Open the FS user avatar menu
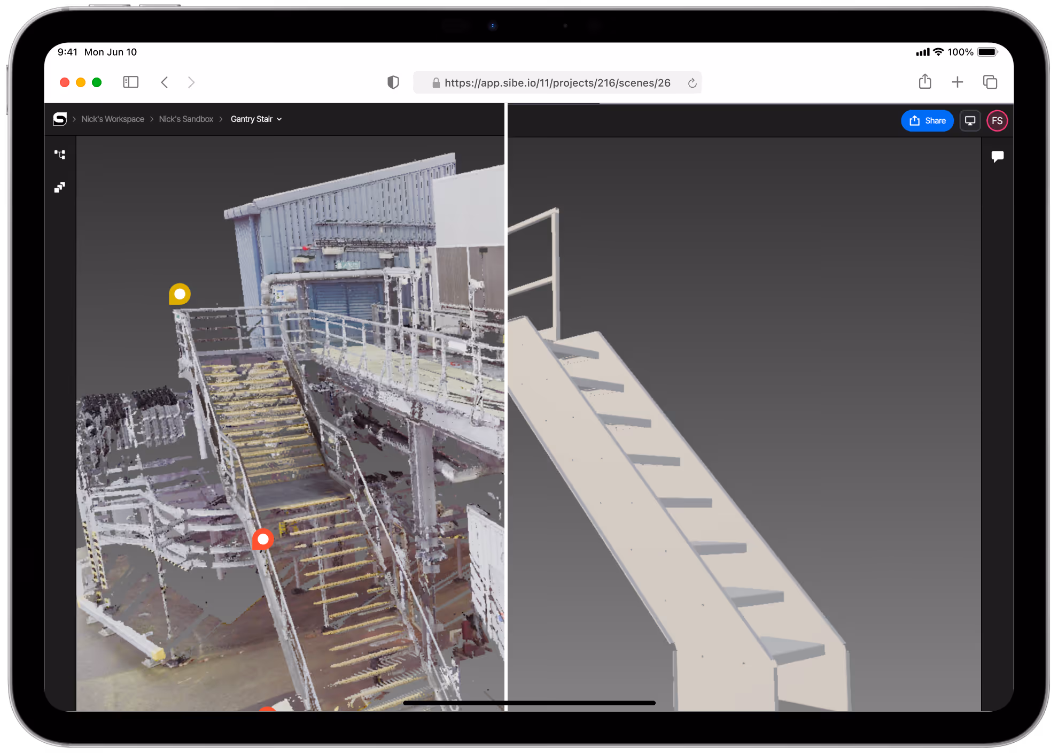This screenshot has height=754, width=1058. (997, 121)
